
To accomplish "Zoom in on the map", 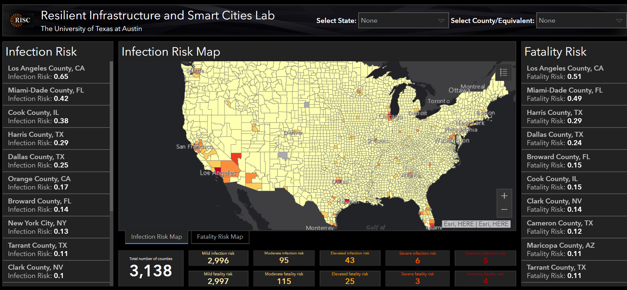I will coord(504,196).
